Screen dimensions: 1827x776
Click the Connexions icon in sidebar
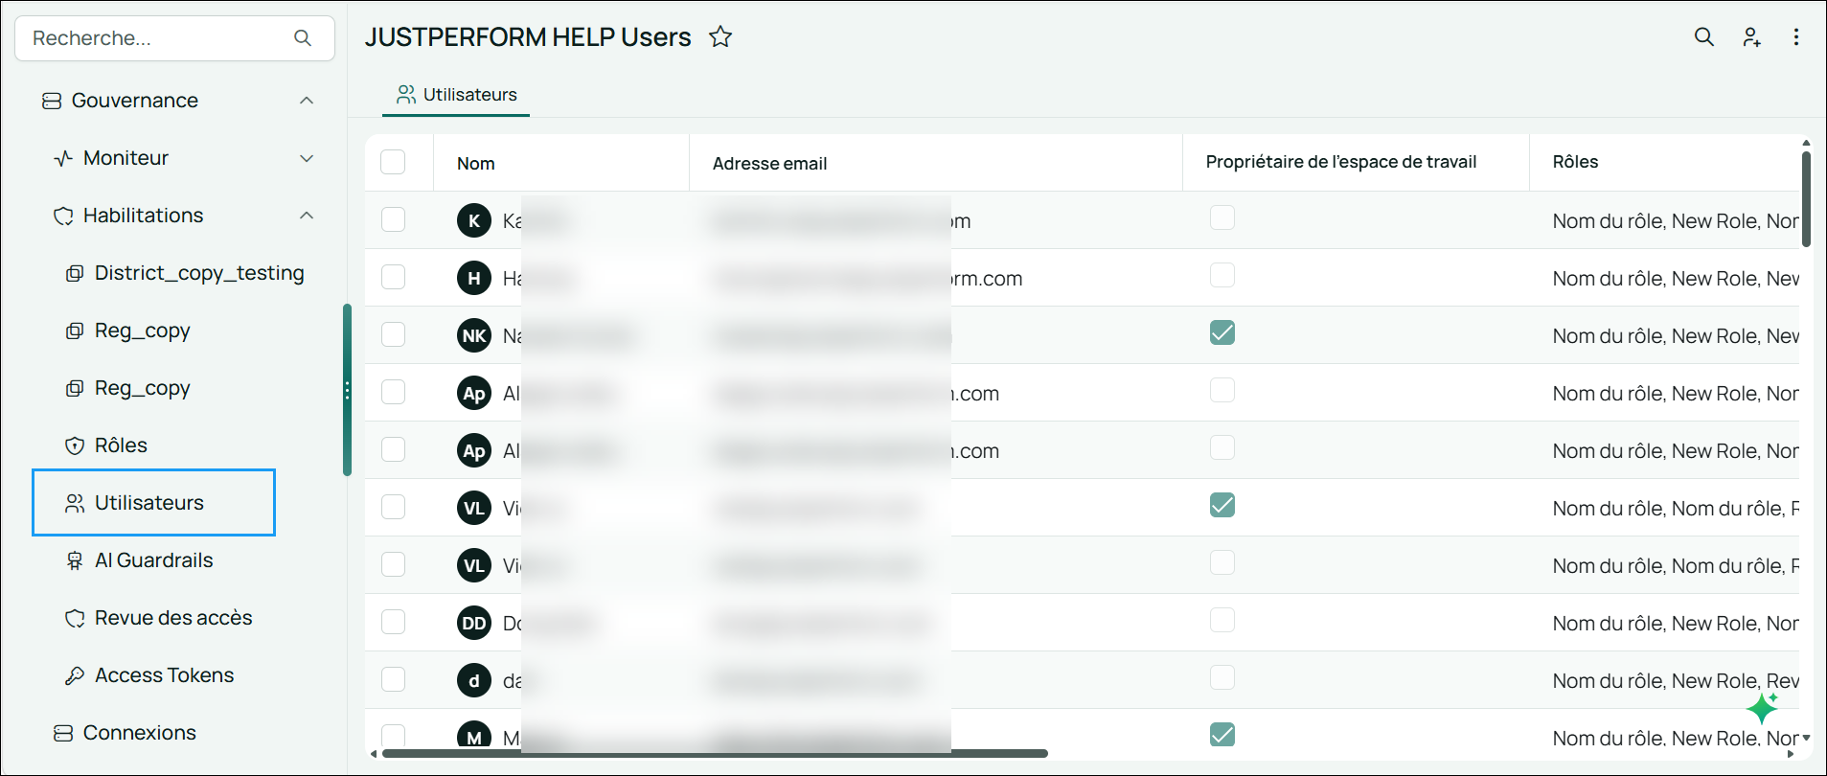click(x=63, y=733)
